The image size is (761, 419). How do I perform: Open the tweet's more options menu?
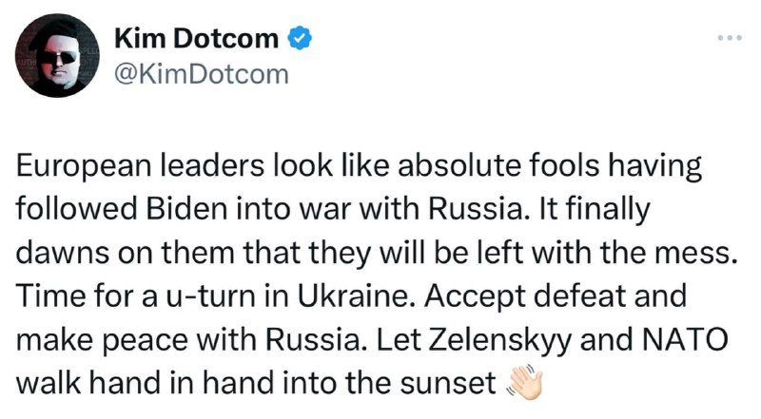(729, 41)
